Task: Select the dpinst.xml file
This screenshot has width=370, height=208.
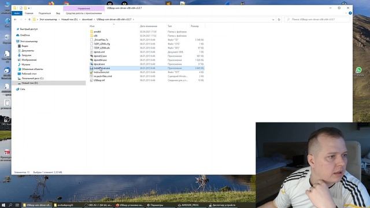Action: [x=99, y=52]
